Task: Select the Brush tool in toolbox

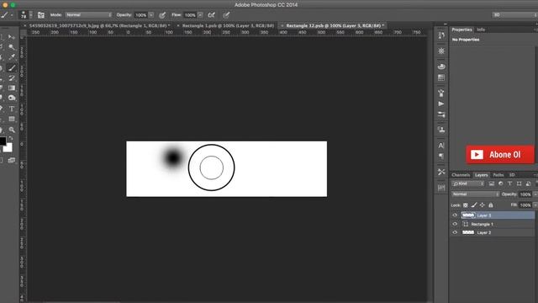Action: 12,67
